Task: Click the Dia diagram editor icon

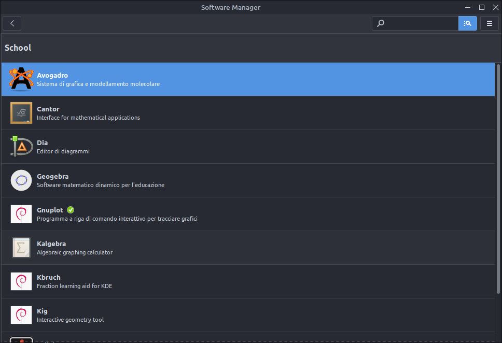Action: [21, 147]
